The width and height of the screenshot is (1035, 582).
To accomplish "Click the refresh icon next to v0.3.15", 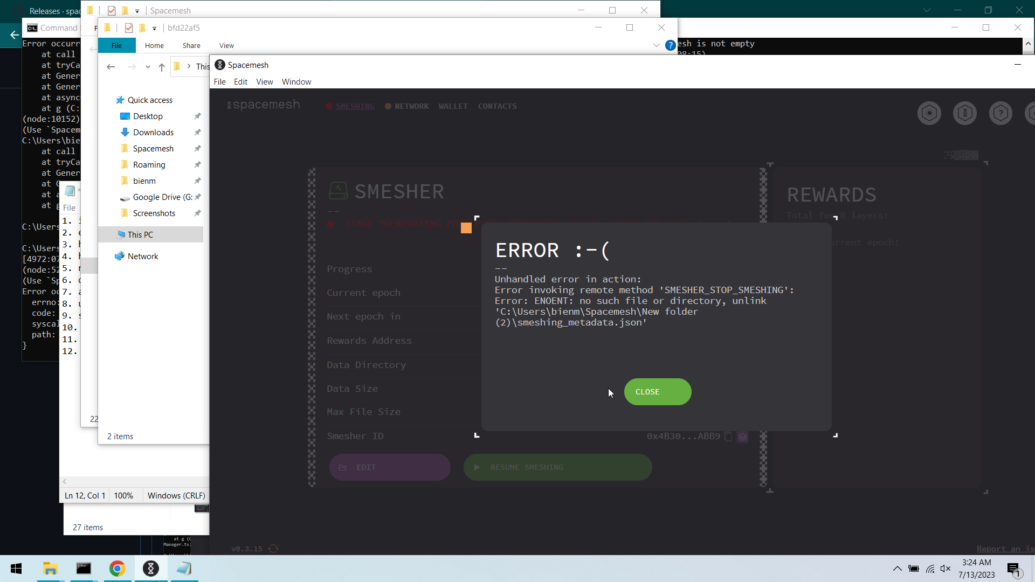I will [x=273, y=549].
